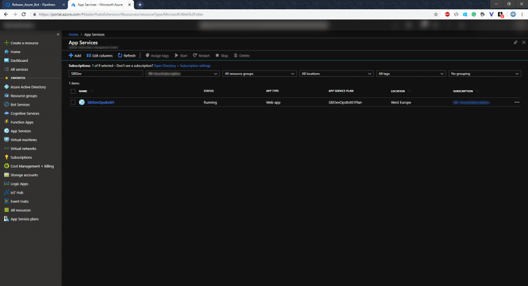Click the Create a resource plus icon
The width and height of the screenshot is (528, 286).
click(6, 43)
